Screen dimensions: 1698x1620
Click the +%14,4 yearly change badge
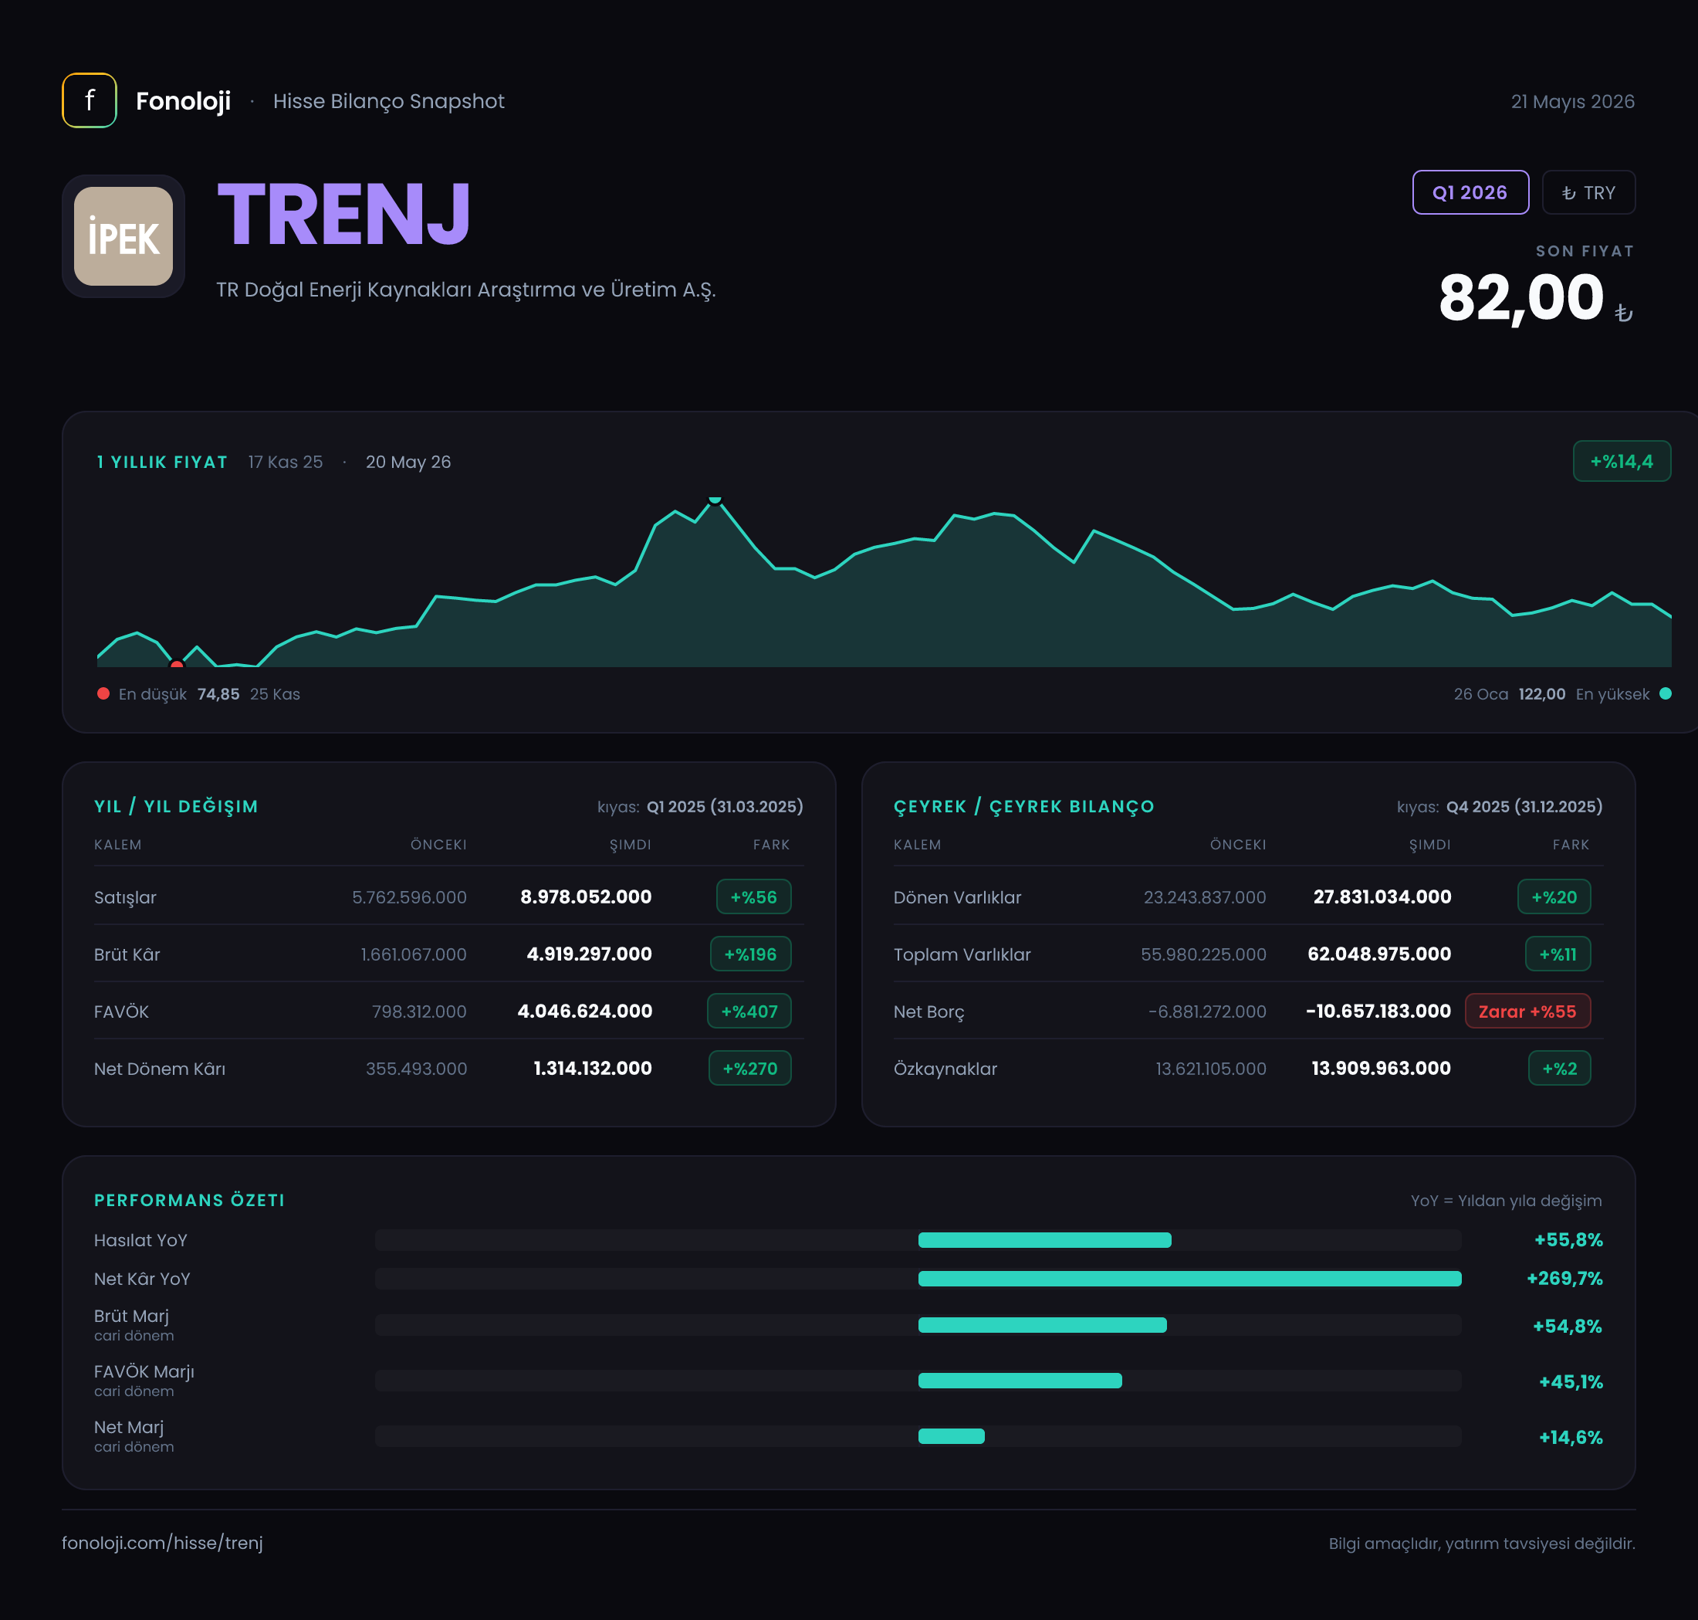(x=1621, y=461)
